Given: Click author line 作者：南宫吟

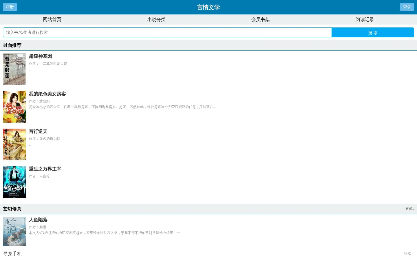Looking at the screenshot, I should [39, 176].
